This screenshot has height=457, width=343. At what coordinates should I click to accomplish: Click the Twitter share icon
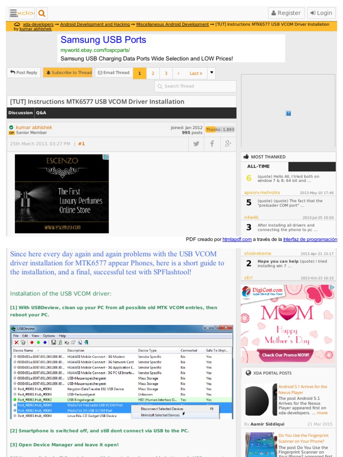point(197,144)
